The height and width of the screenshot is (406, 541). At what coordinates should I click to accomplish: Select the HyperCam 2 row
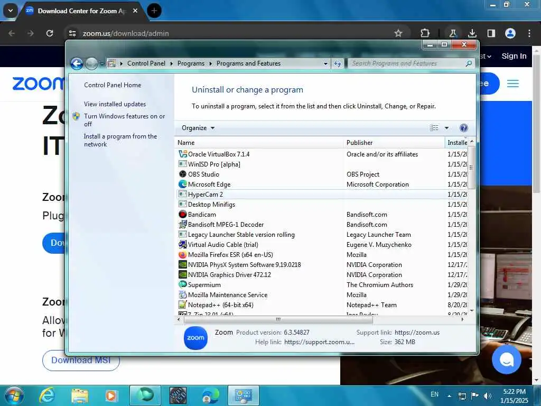pos(322,194)
